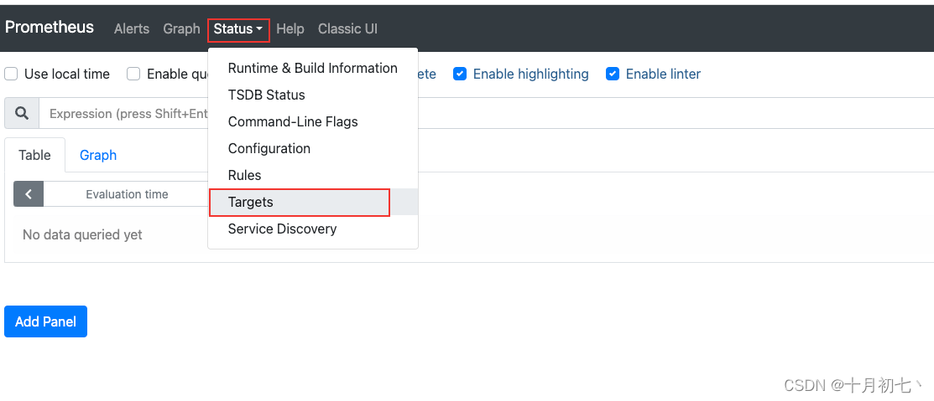Switch to the Table tab

(x=34, y=155)
